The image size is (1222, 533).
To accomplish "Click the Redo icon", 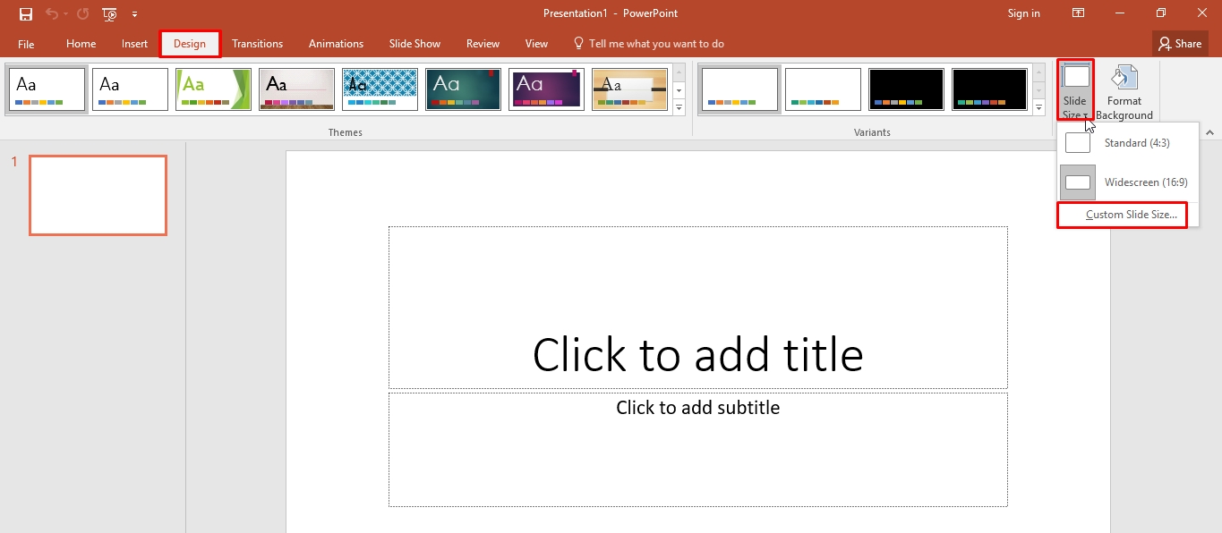I will pyautogui.click(x=81, y=13).
